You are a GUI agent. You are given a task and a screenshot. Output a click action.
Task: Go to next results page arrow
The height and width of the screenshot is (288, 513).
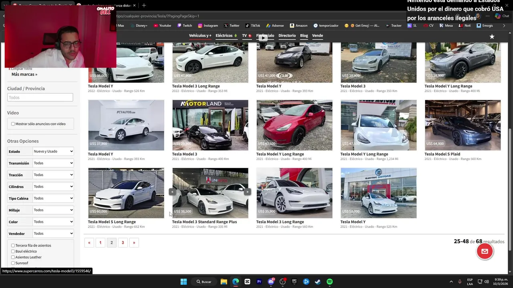(134, 242)
